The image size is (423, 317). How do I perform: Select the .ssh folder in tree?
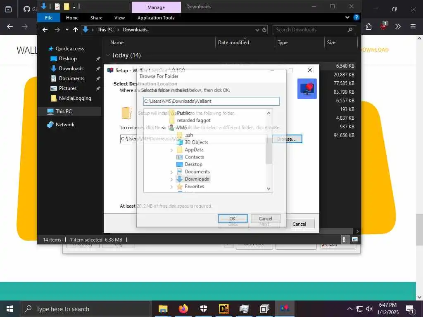(x=189, y=135)
